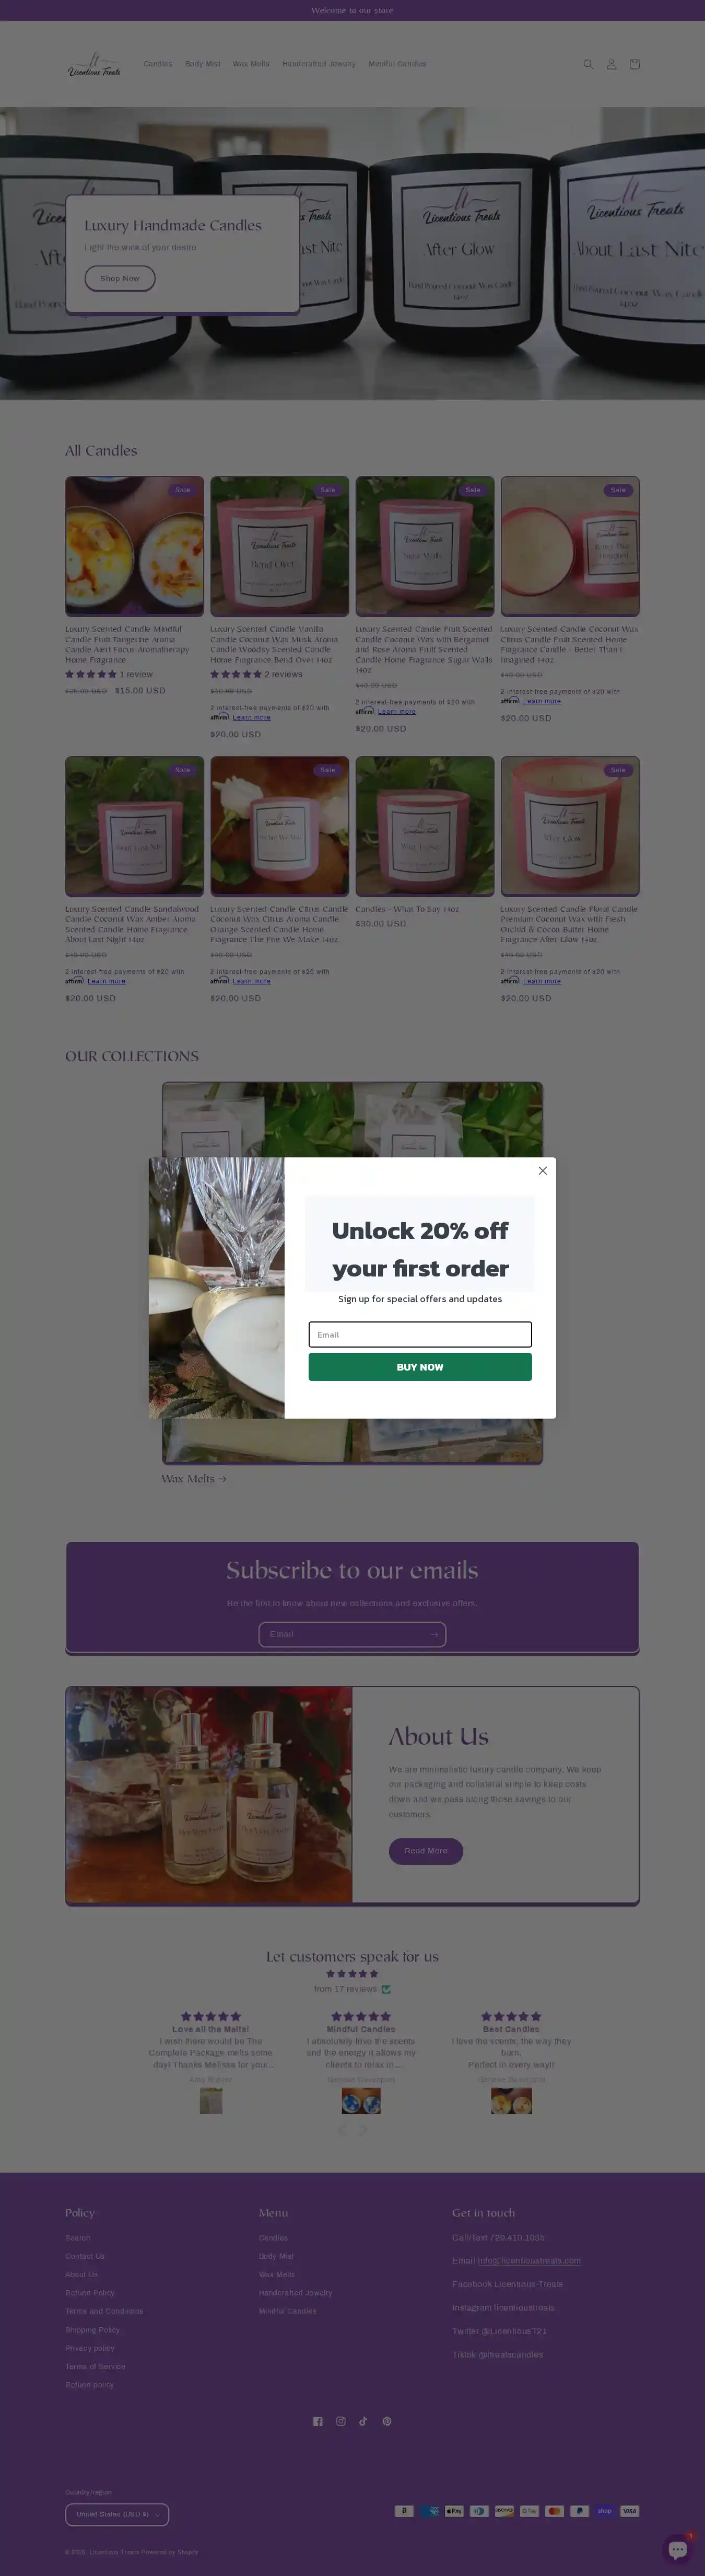Click Read More in About Us

pos(425,1851)
